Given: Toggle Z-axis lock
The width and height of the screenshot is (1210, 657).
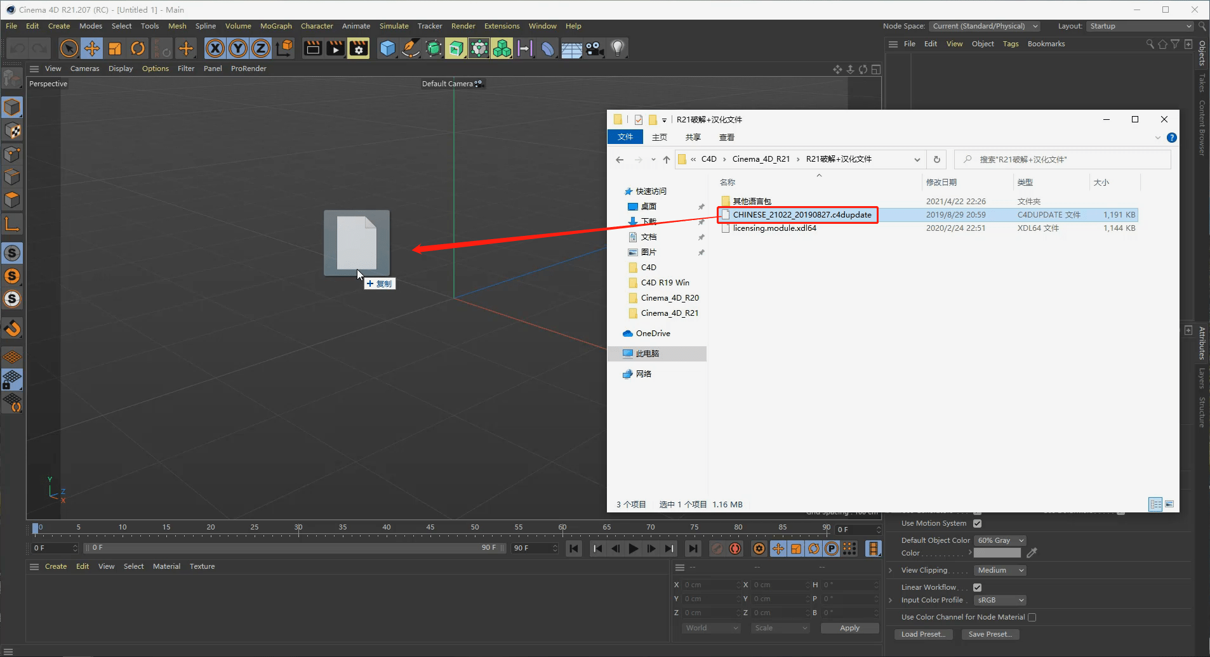Looking at the screenshot, I should pos(261,48).
